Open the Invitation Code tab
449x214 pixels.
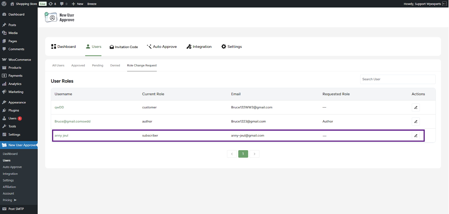[124, 47]
